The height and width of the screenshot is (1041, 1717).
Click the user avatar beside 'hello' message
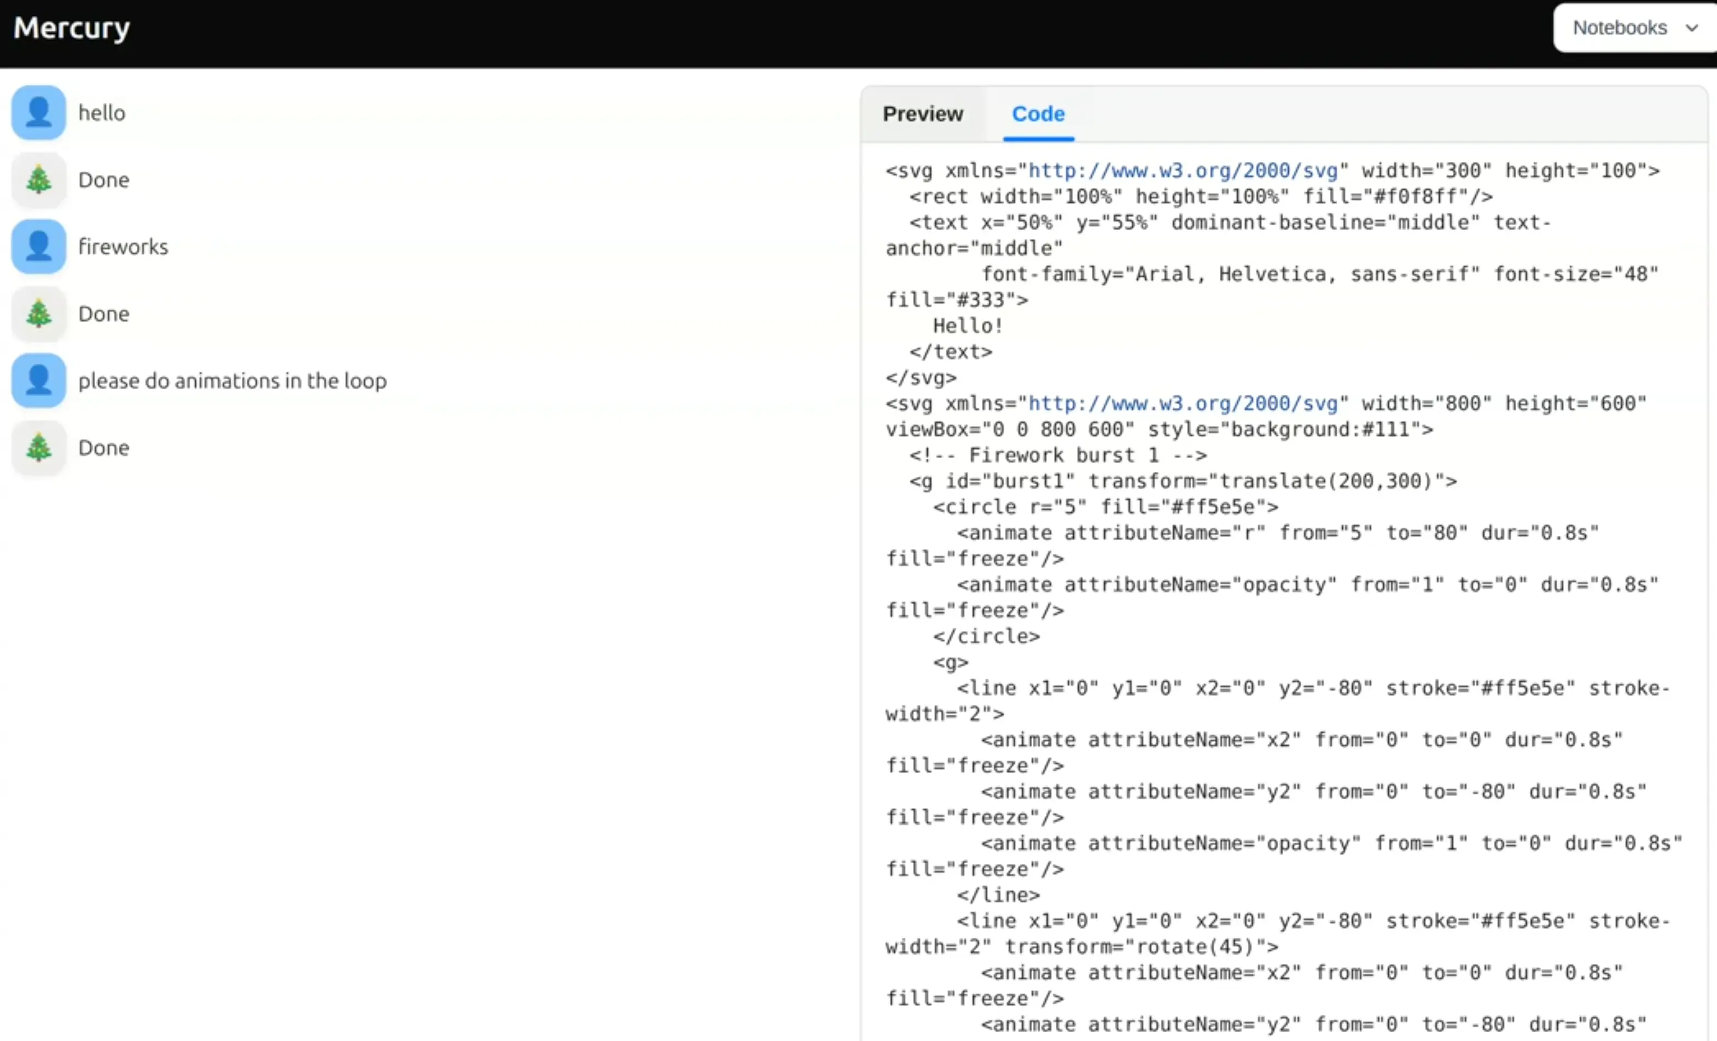pyautogui.click(x=38, y=113)
